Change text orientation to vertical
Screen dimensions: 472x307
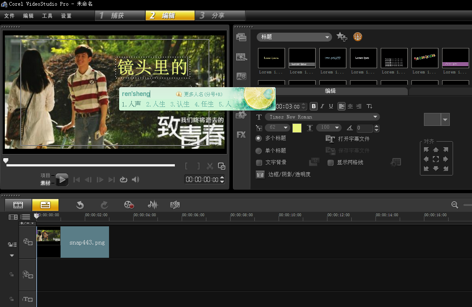tap(369, 106)
